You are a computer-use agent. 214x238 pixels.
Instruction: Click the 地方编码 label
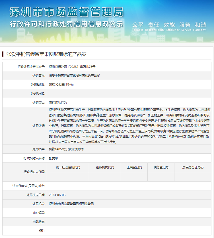click(39, 213)
